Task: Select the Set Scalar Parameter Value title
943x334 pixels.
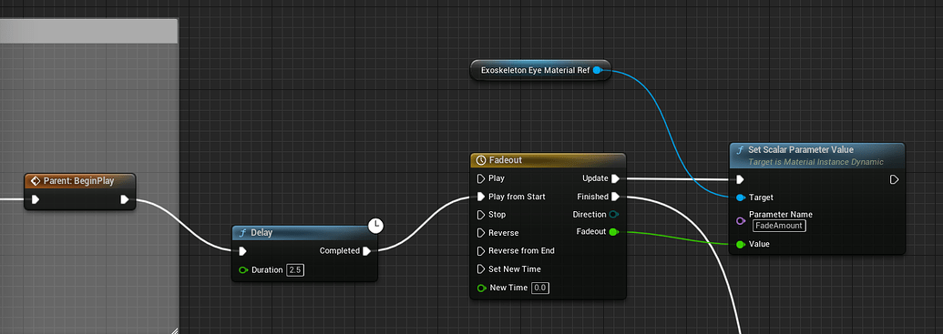Action: (801, 149)
